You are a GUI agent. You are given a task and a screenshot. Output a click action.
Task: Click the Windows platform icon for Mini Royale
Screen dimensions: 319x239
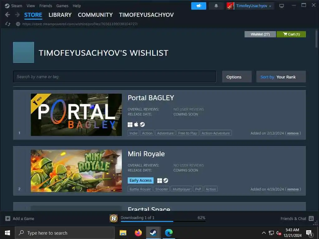(160, 180)
